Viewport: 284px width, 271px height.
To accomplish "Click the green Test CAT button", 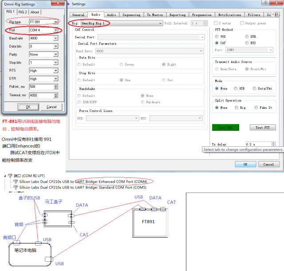I will click(x=225, y=127).
